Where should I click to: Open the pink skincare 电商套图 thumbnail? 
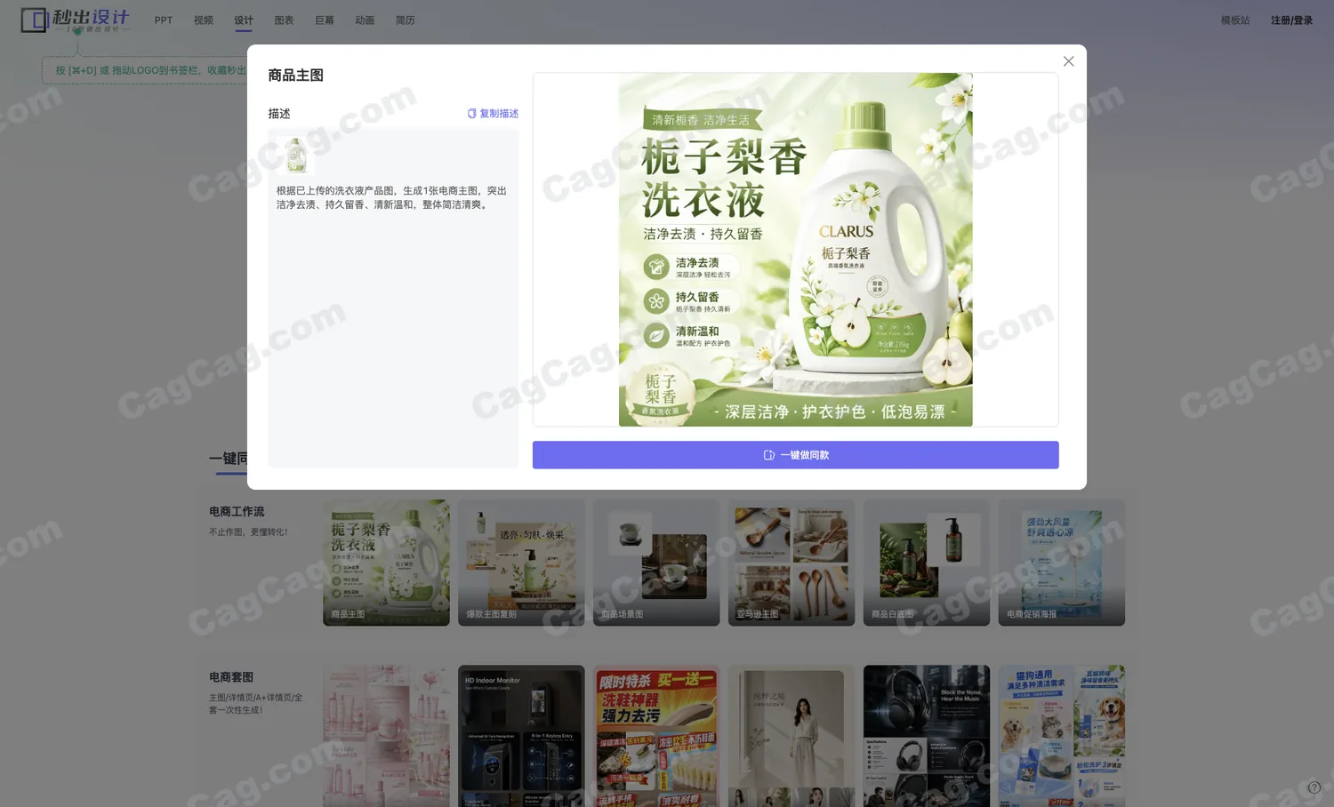(386, 736)
